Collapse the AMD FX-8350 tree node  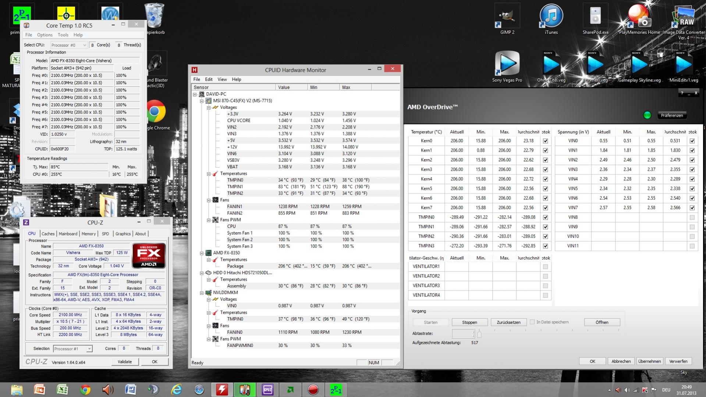pyautogui.click(x=202, y=253)
